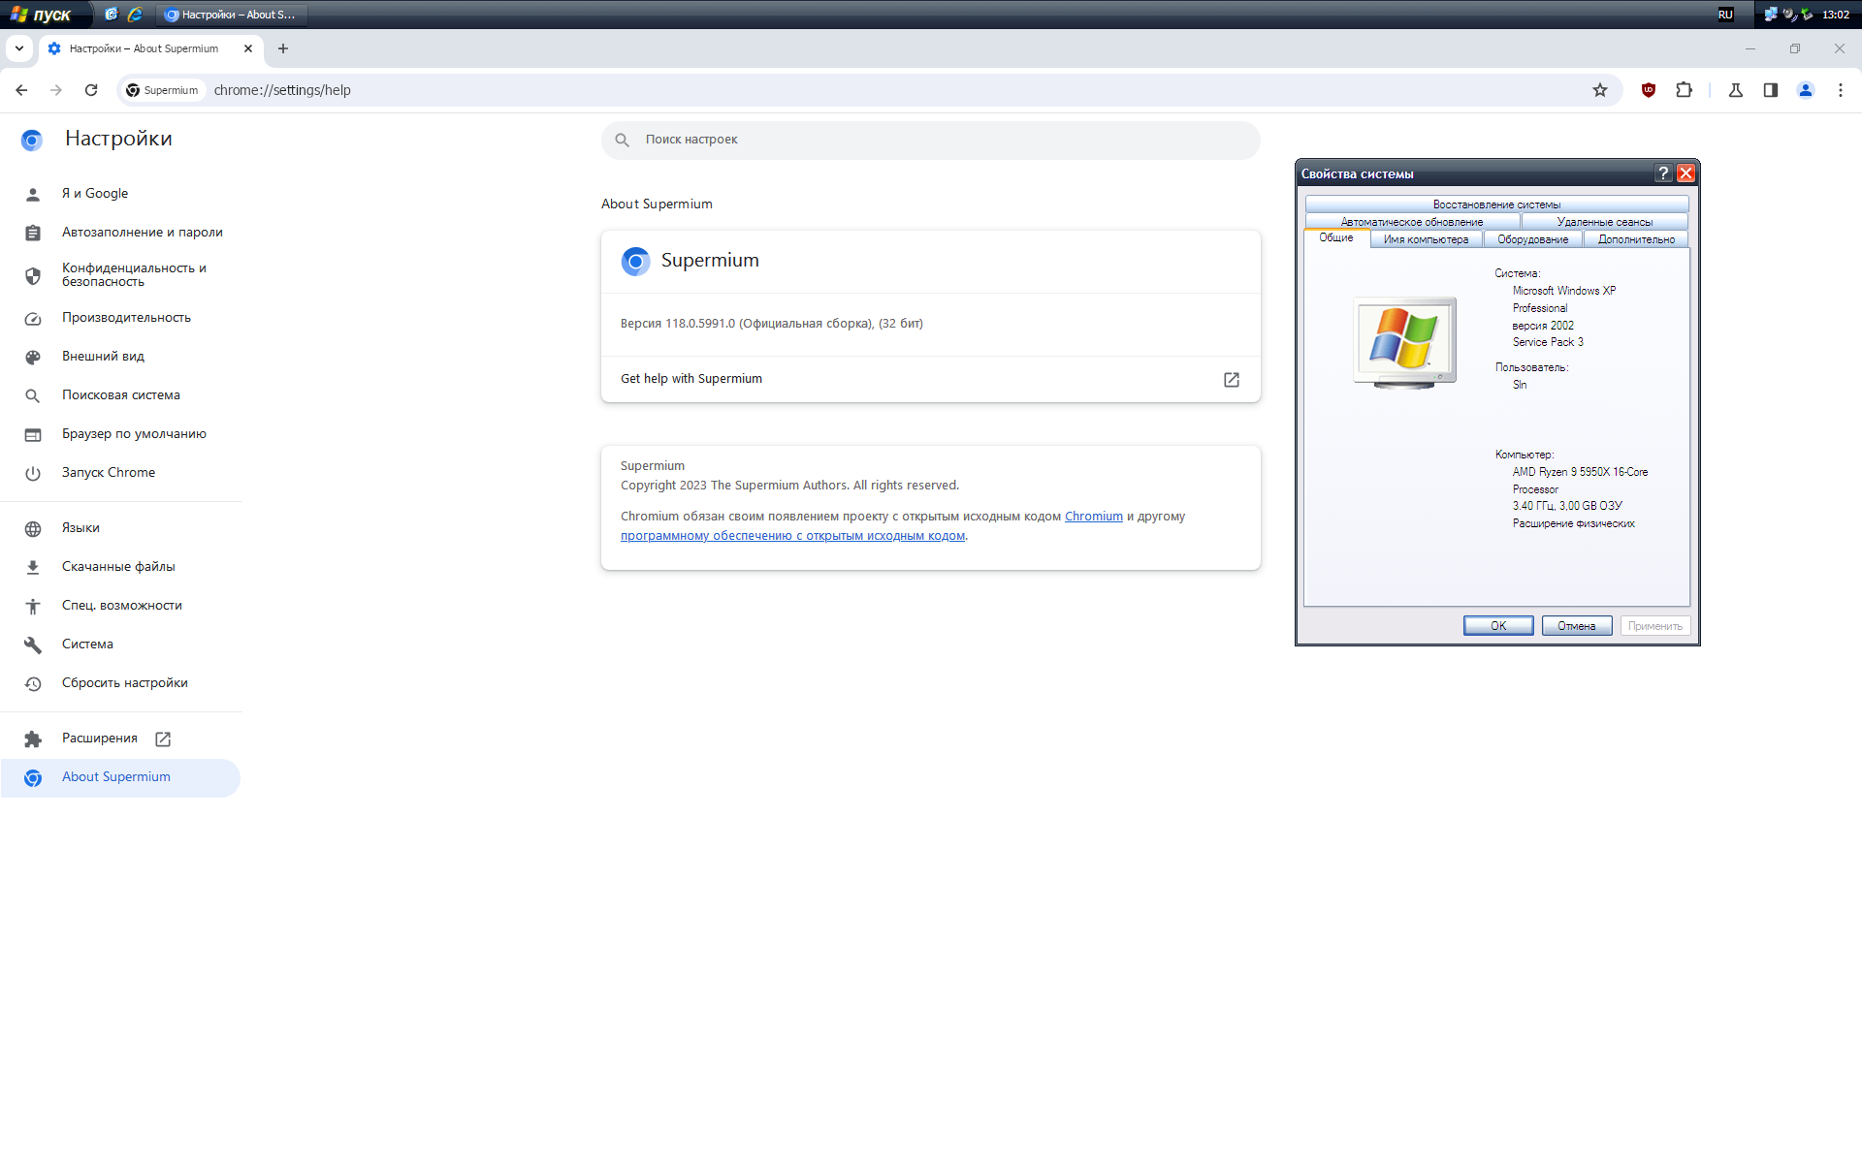Click the address bar URL chrome://settings/help

(282, 90)
